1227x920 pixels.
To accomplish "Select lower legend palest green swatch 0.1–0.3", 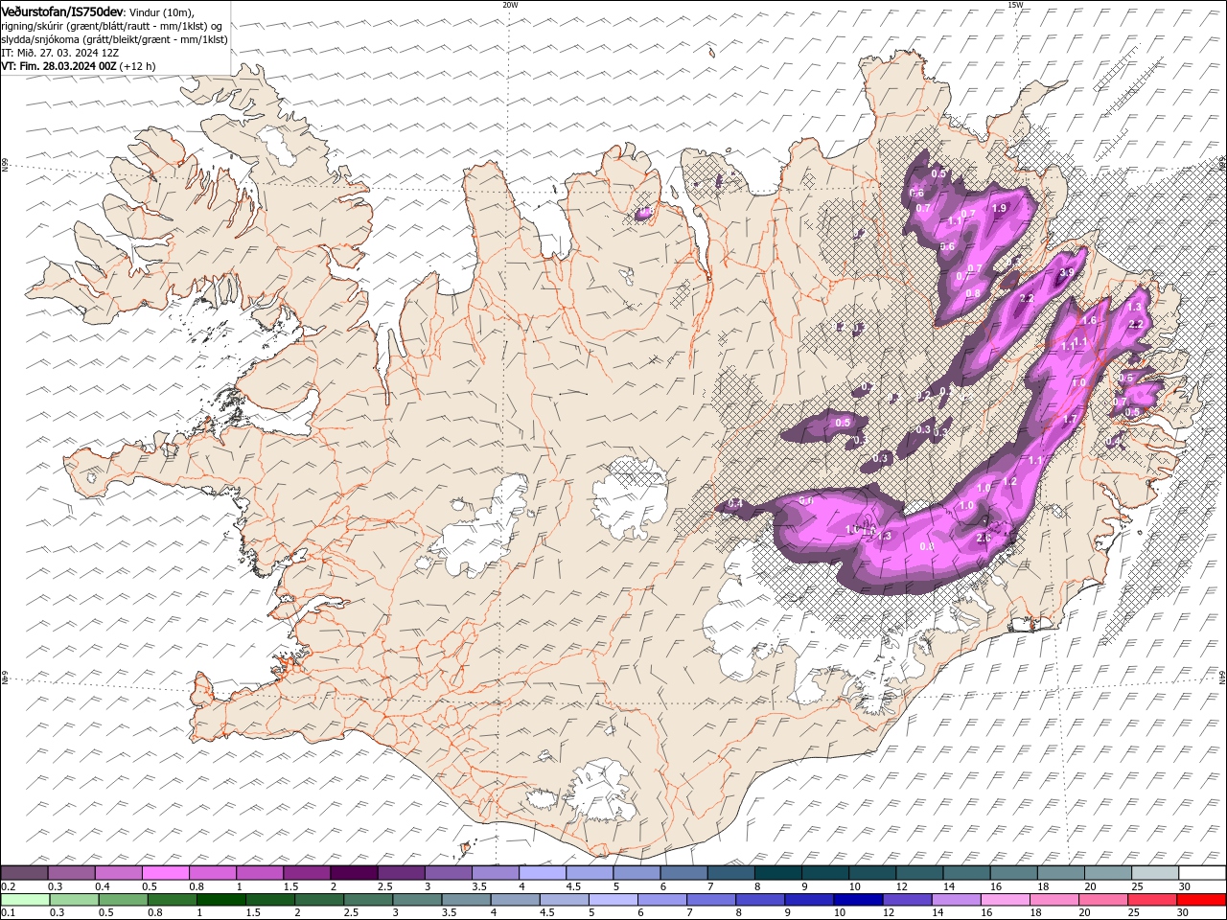I will (x=25, y=900).
